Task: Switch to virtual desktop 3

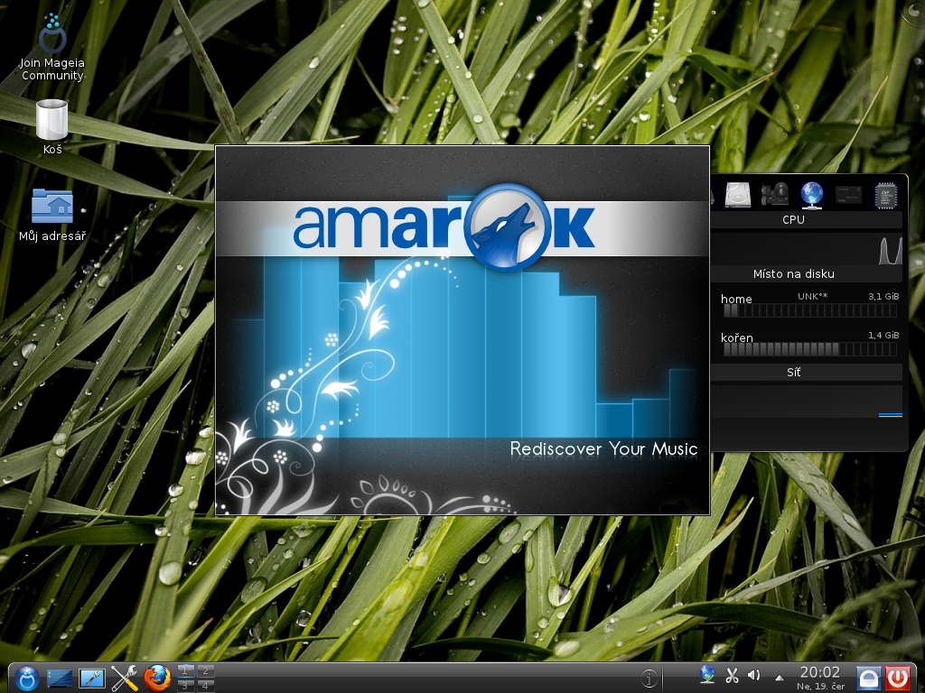Action: [185, 686]
